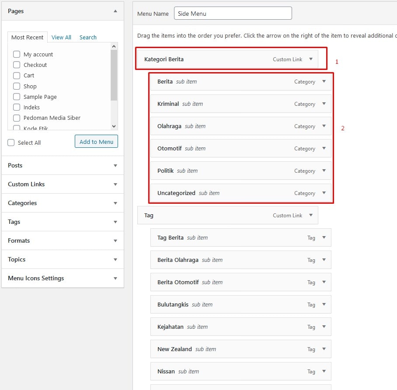Viewport: 397px width, 390px height.
Task: Open the Kriminal sub item arrow
Action: click(x=324, y=104)
